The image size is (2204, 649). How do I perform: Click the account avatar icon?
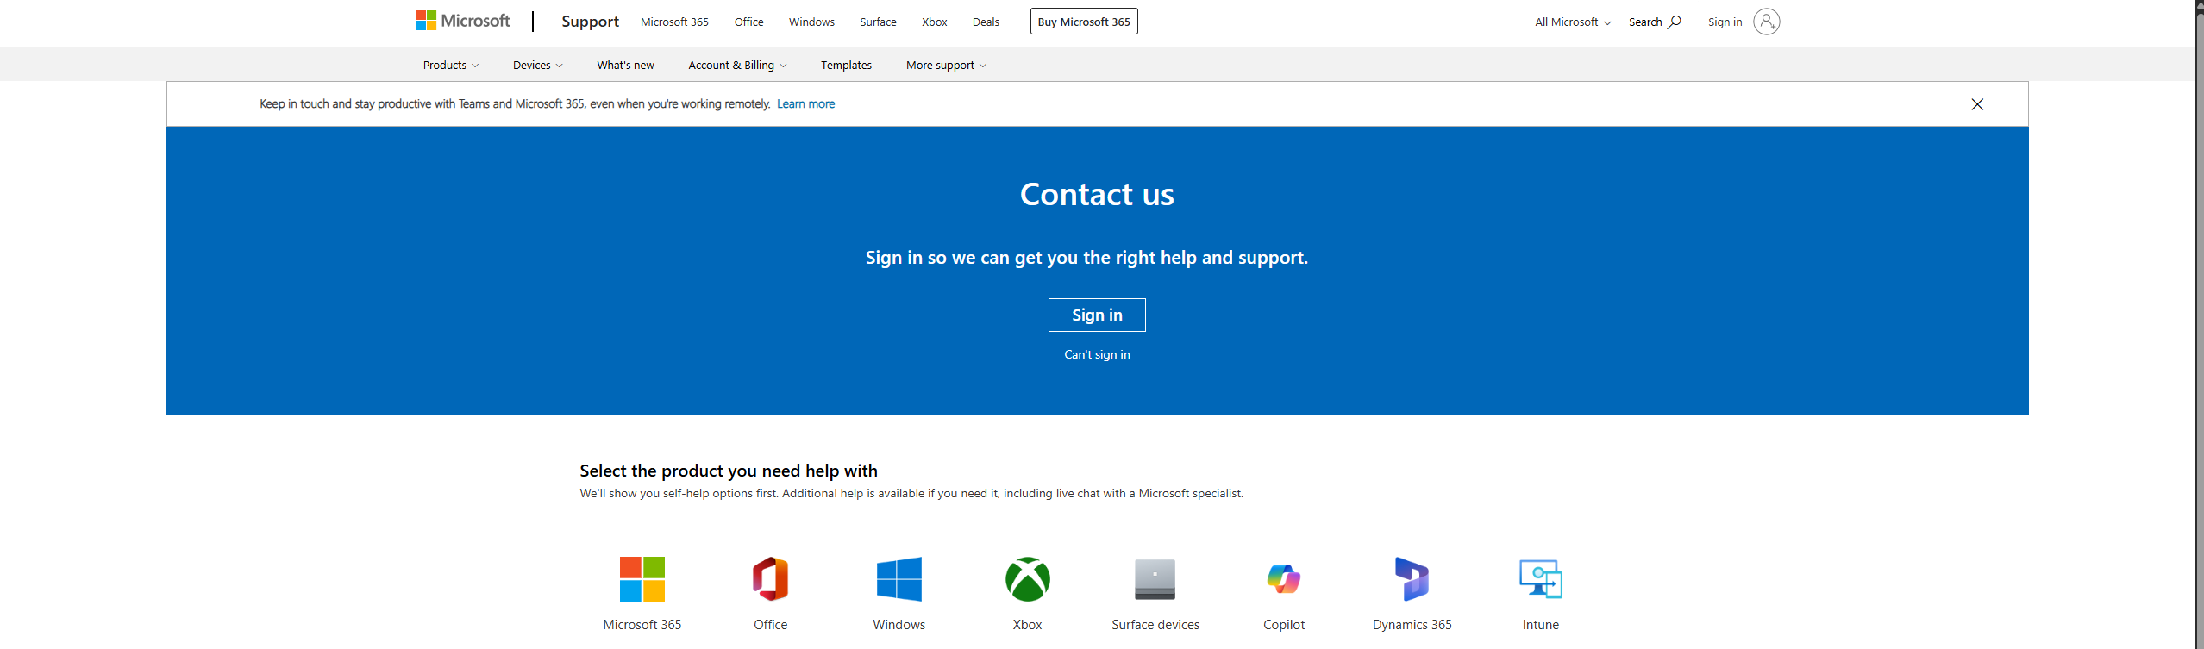1767,22
